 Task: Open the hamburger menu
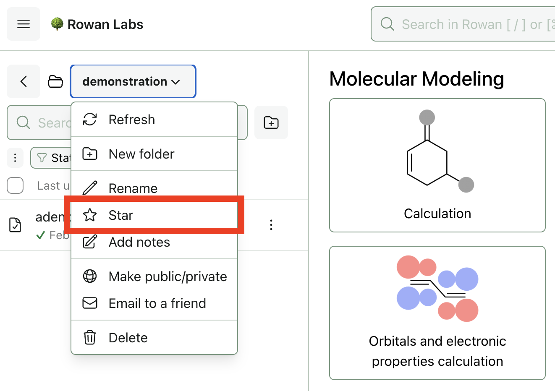24,24
